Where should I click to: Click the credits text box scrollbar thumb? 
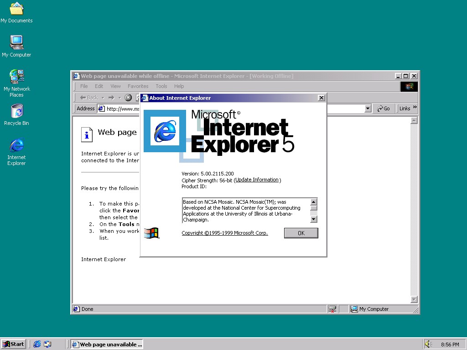(314, 208)
